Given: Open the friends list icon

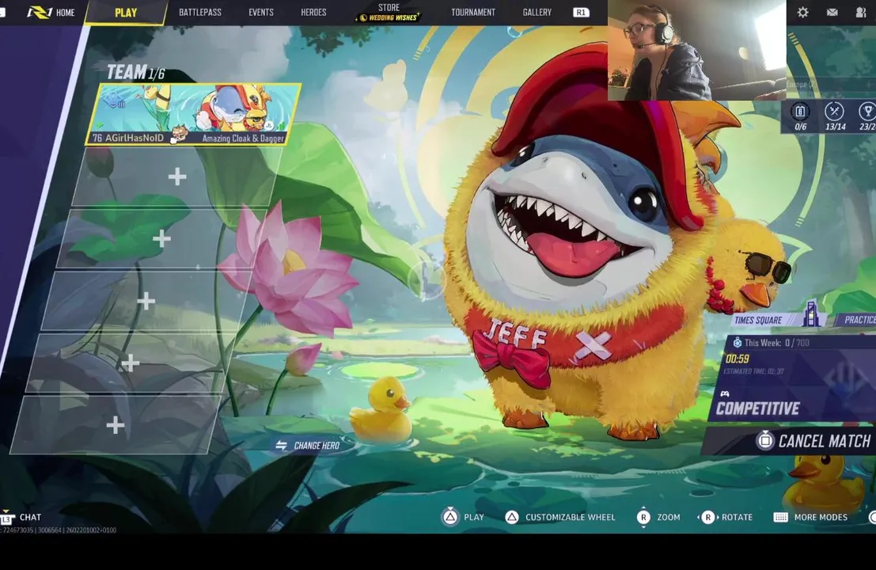Looking at the screenshot, I should coord(861,13).
